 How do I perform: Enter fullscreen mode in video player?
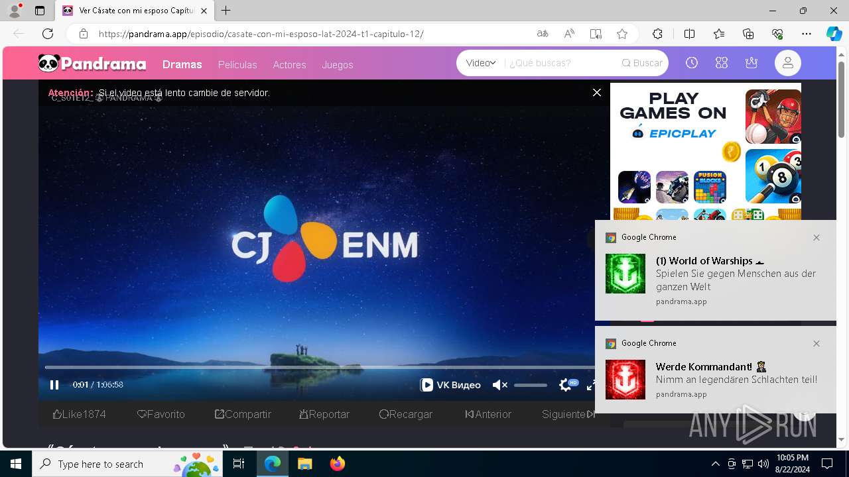pos(590,385)
